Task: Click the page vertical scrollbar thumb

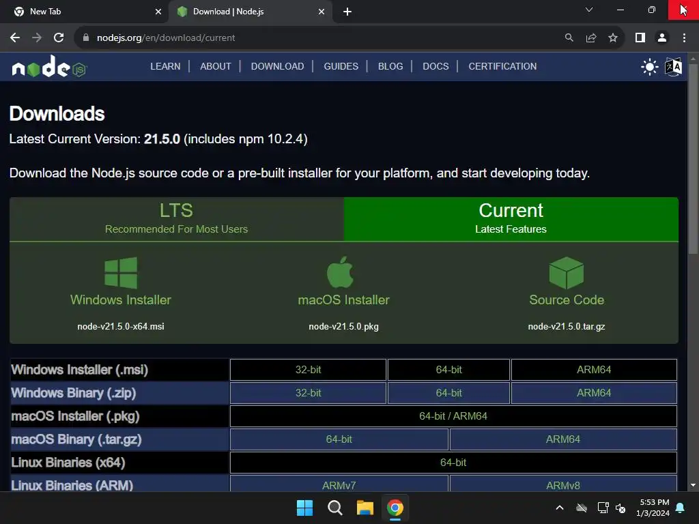Action: coord(693,158)
